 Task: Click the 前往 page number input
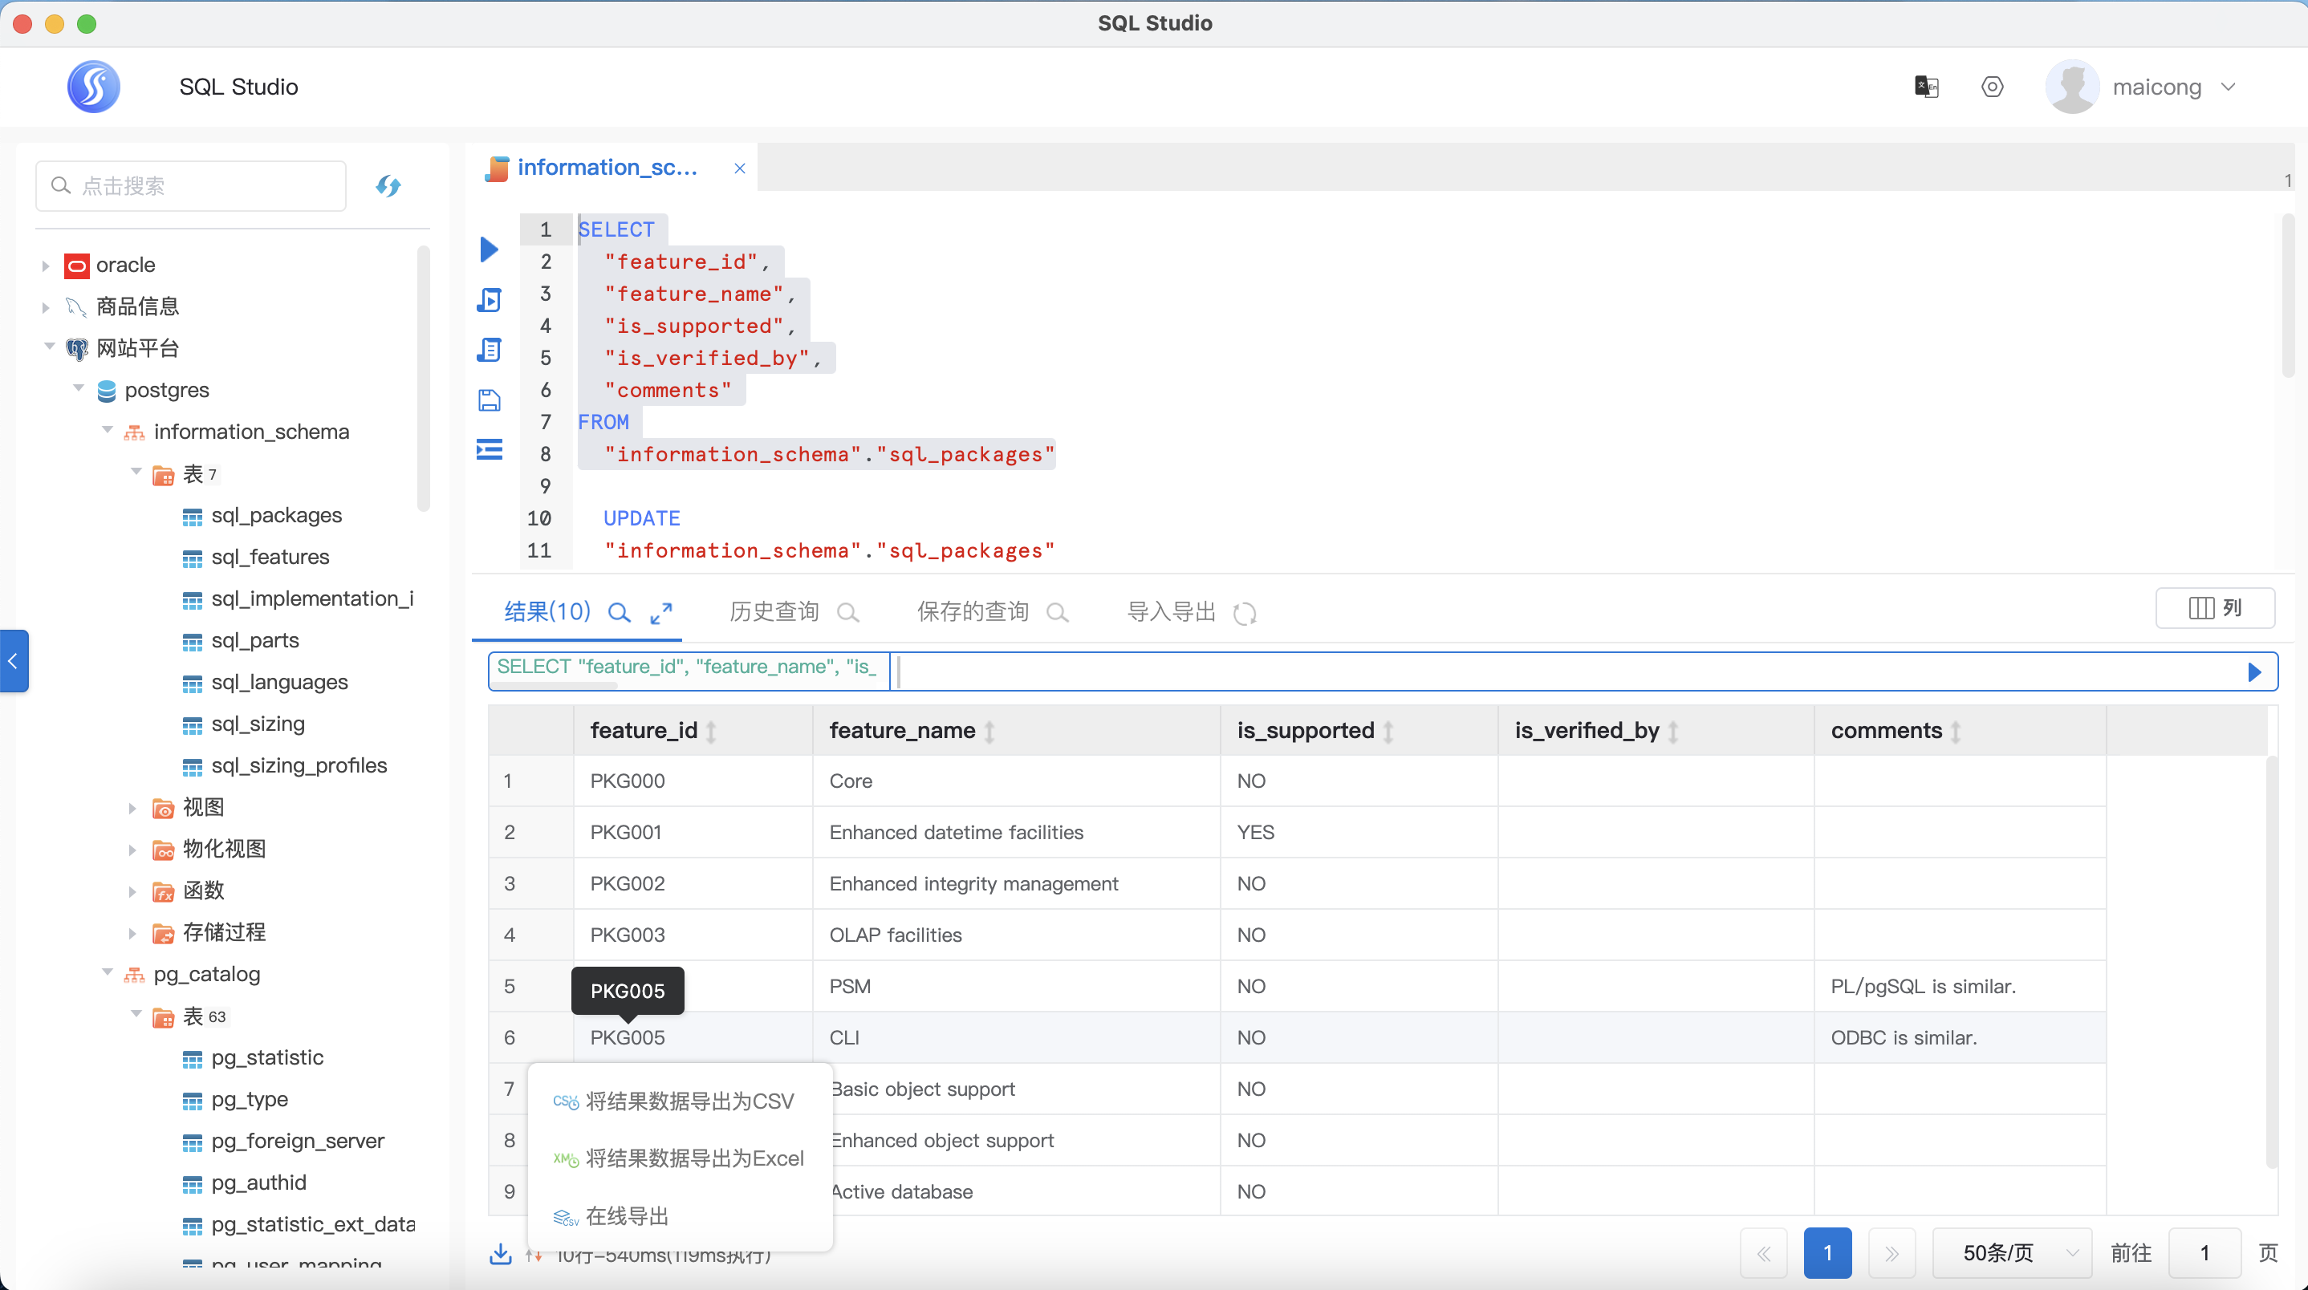click(x=2205, y=1253)
